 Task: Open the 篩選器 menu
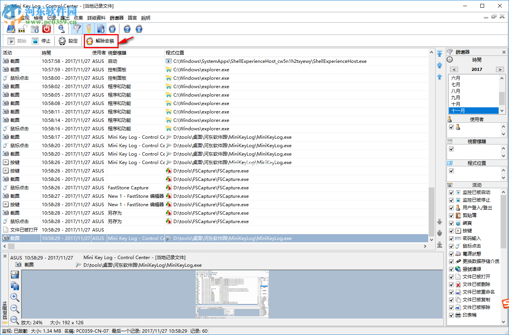click(x=117, y=18)
